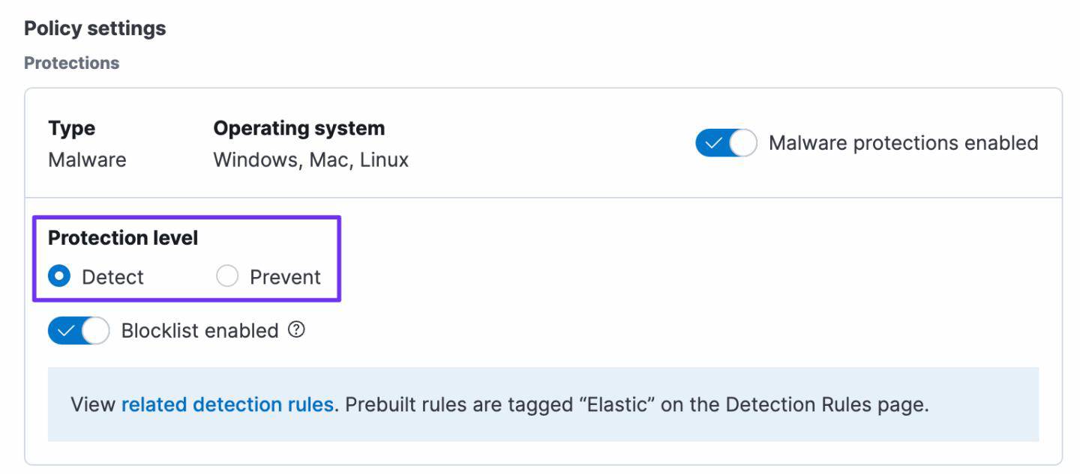Image resolution: width=1080 pixels, height=474 pixels.
Task: Click the 'Policy settings' heading
Action: pyautogui.click(x=95, y=28)
